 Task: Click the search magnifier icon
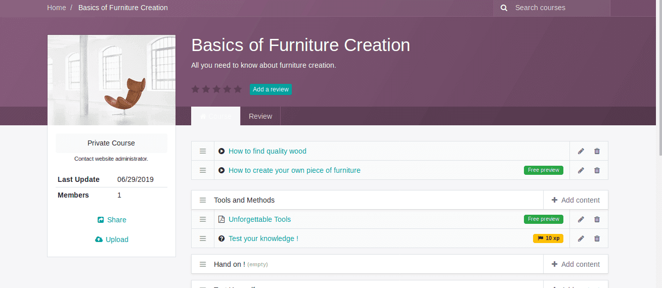pyautogui.click(x=504, y=8)
